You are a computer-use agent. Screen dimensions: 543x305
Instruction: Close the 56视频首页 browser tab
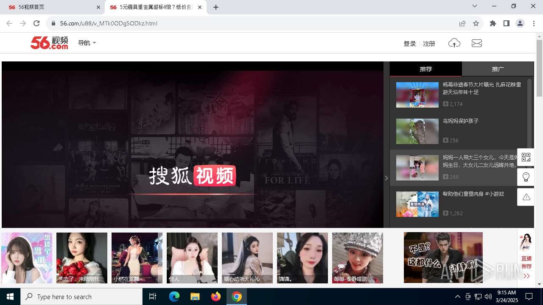[x=98, y=7]
